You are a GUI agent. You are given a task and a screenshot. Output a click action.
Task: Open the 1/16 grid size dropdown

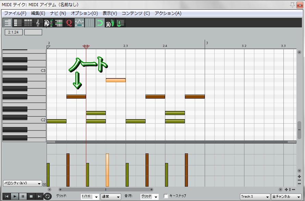pyautogui.click(x=90, y=197)
